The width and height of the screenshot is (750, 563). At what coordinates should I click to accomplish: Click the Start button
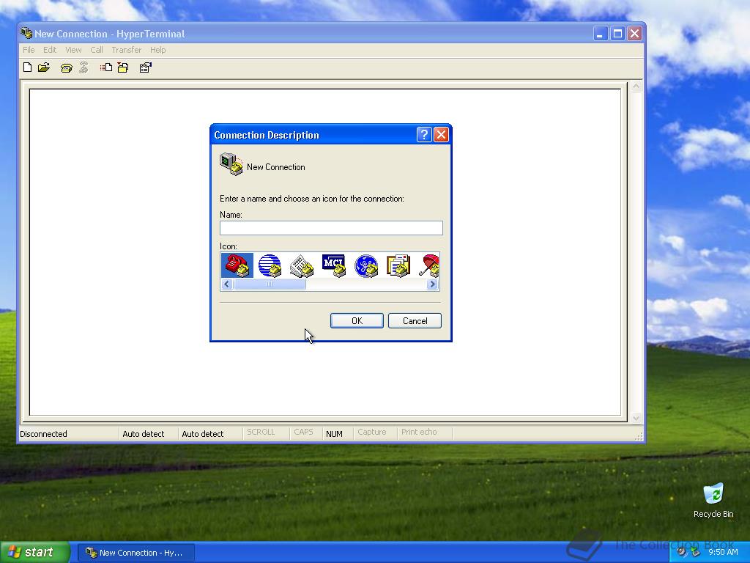point(34,552)
